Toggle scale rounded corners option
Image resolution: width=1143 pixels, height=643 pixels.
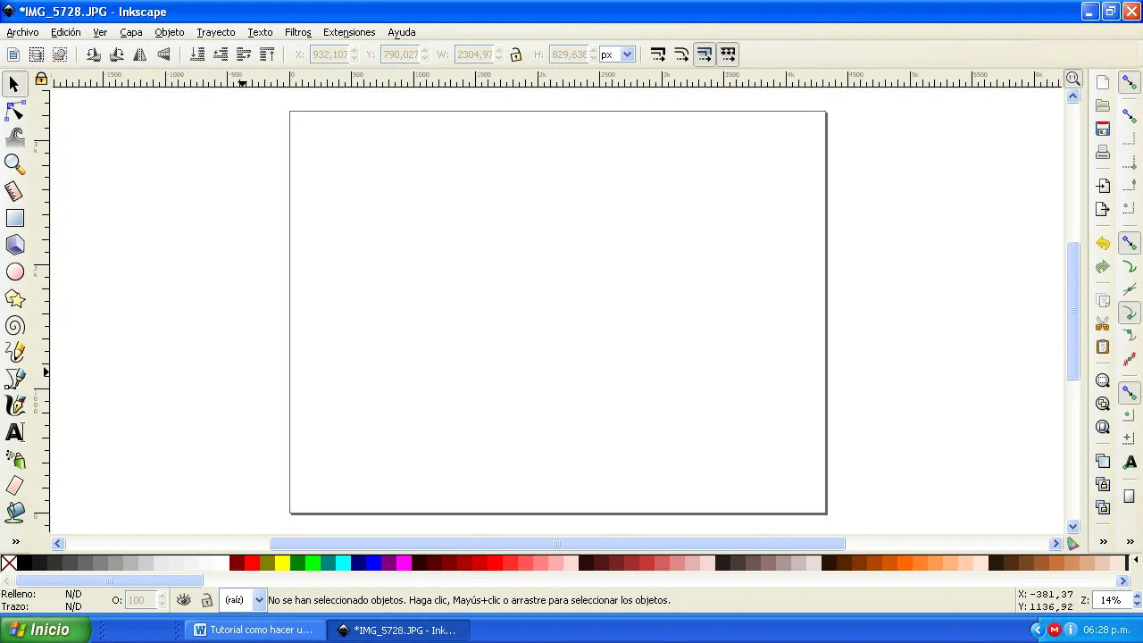681,54
